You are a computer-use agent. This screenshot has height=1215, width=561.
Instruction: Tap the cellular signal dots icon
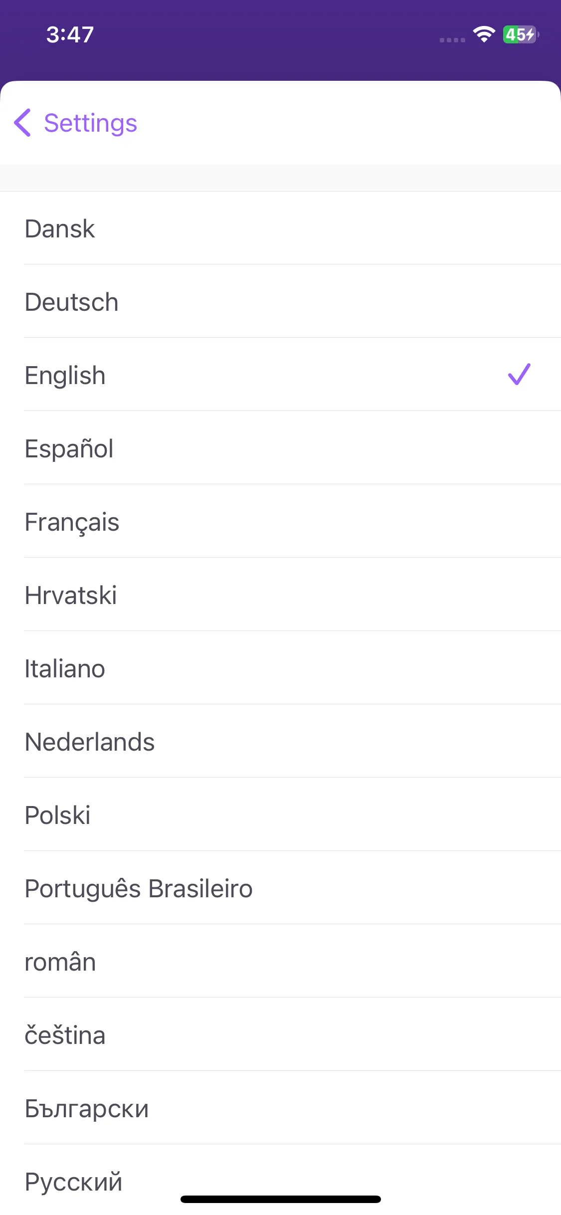[x=452, y=40]
